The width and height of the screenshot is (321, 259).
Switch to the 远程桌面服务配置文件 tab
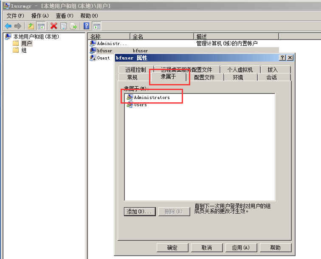tap(187, 70)
